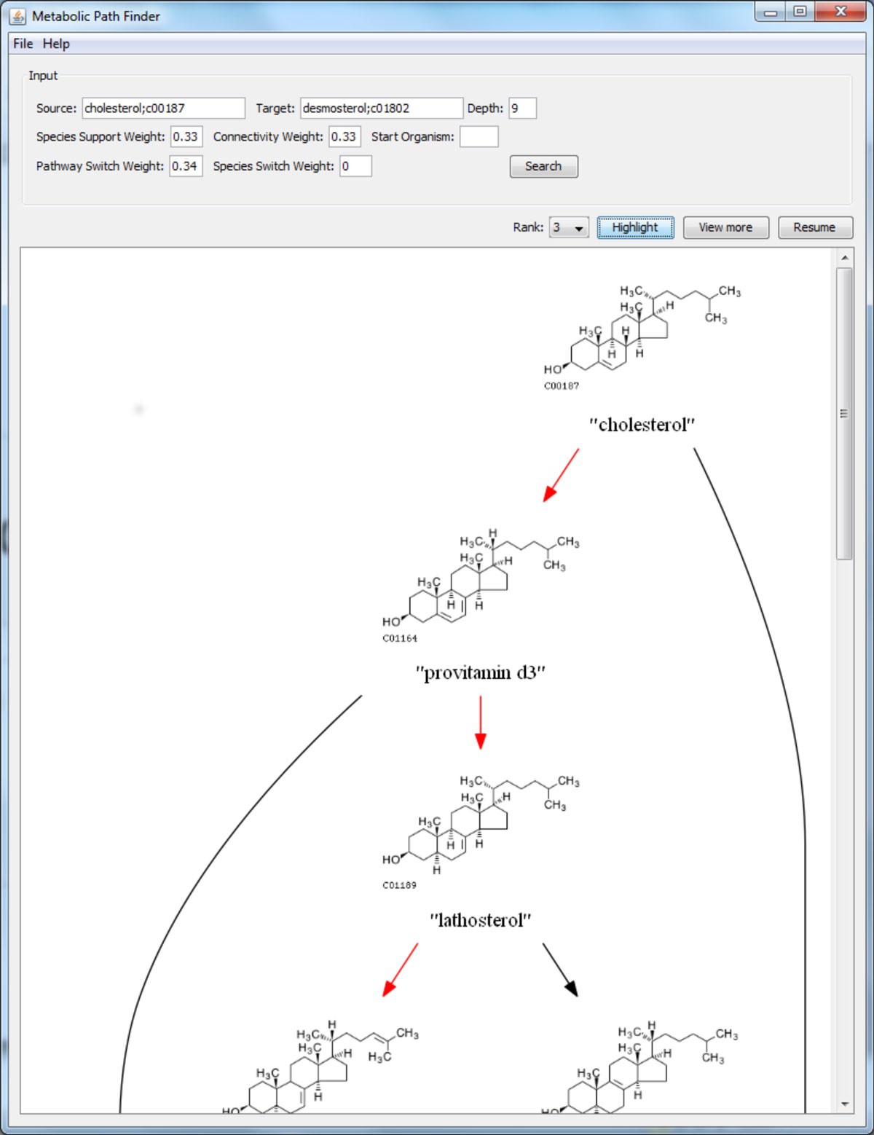Click the Resume button

[815, 227]
